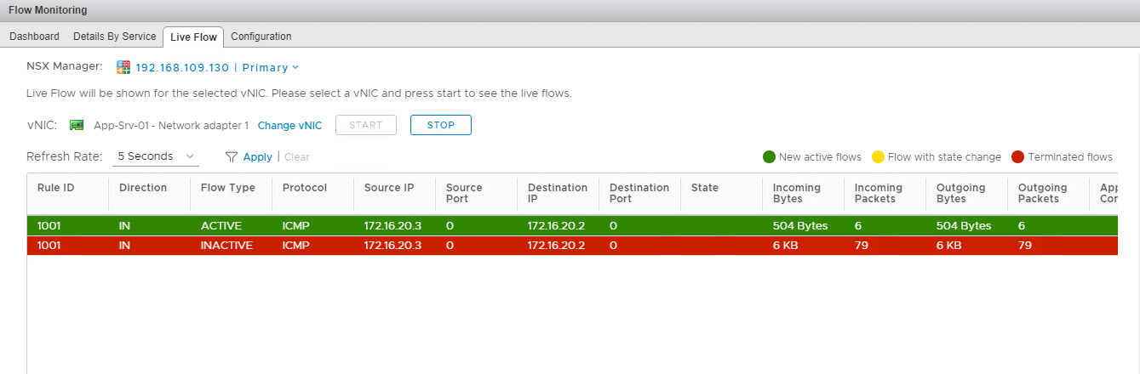The height and width of the screenshot is (374, 1140).
Task: Click the green New active flows dot
Action: coord(769,157)
